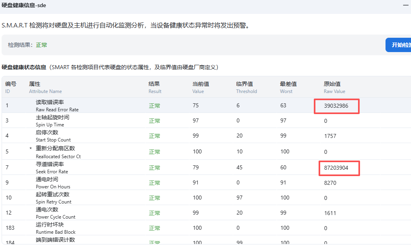Select the 通电次数 Power Cycle Count row
The height and width of the screenshot is (250, 411).
tap(55, 213)
